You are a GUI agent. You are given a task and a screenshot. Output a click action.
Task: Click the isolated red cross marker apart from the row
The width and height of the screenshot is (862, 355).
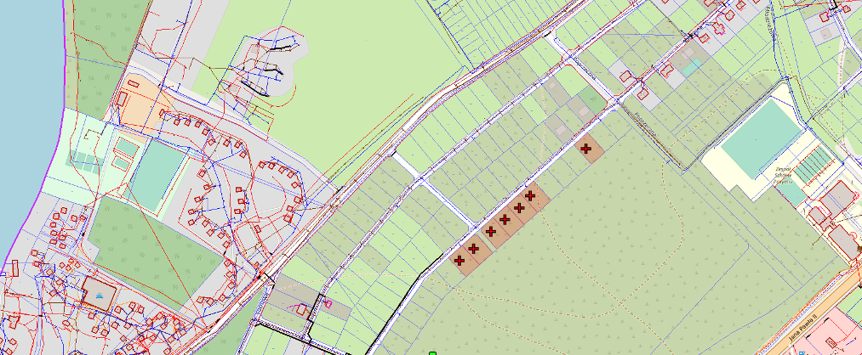tap(586, 149)
